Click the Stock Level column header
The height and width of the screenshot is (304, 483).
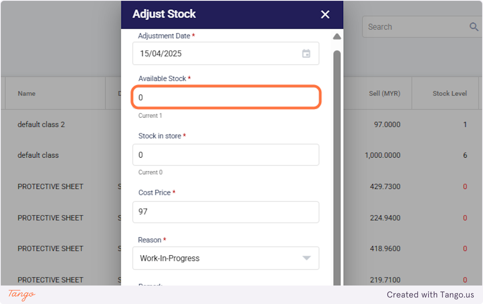(450, 93)
